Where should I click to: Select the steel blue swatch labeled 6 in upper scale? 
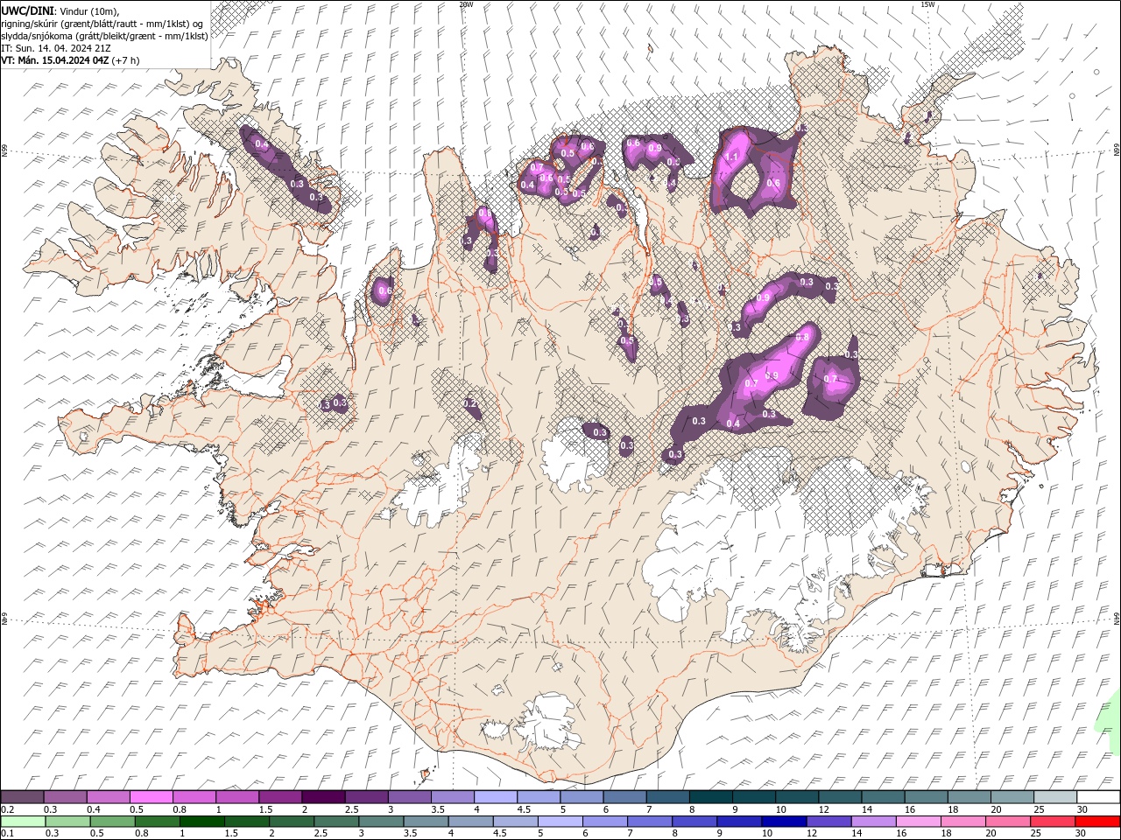tap(625, 797)
